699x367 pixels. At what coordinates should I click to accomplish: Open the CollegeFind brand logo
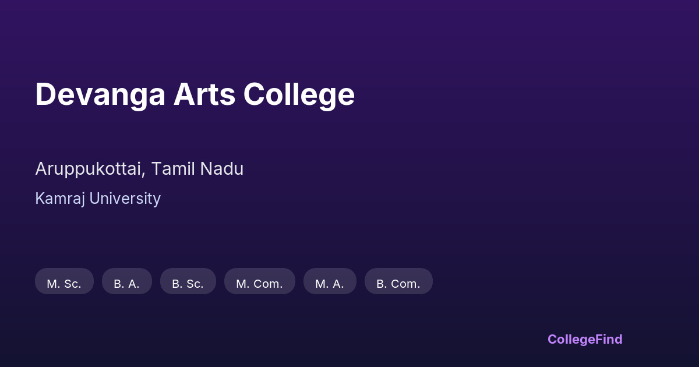click(x=584, y=339)
